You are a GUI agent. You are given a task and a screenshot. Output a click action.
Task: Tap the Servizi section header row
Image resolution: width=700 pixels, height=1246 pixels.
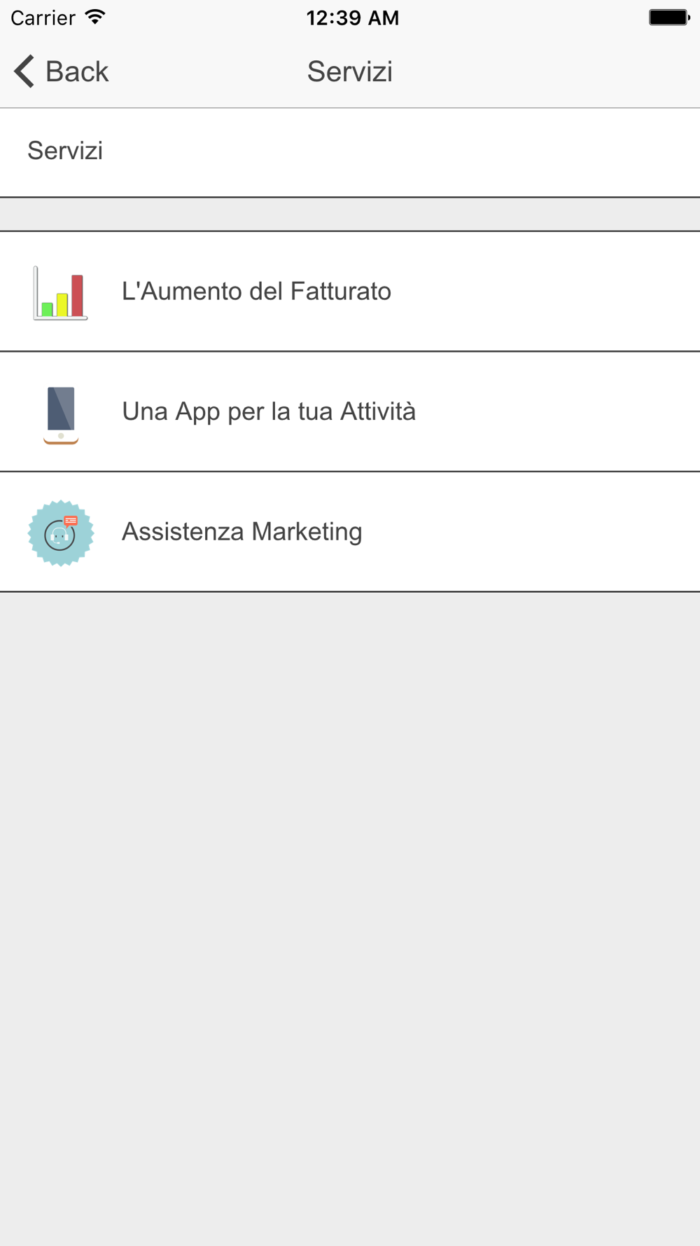click(350, 152)
